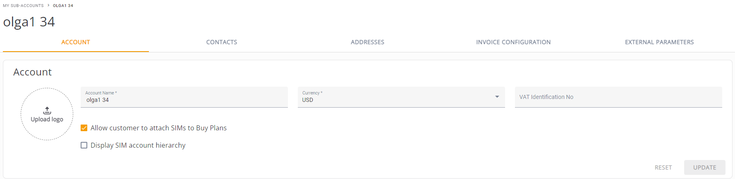Screen dimensions: 735x179
Task: Click the 'Display SIM account hierarchy' label text
Action: (x=138, y=145)
